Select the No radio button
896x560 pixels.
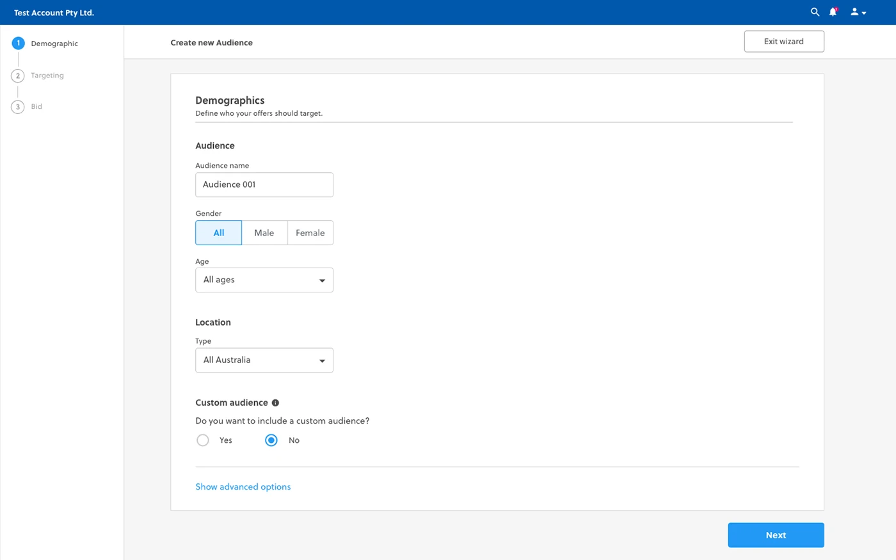pos(271,440)
